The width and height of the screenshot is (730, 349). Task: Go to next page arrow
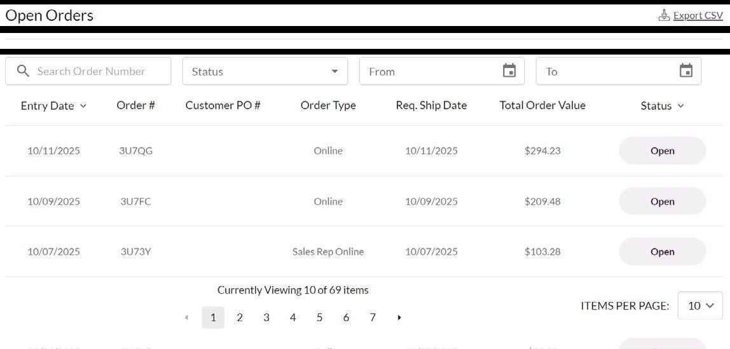tap(399, 317)
